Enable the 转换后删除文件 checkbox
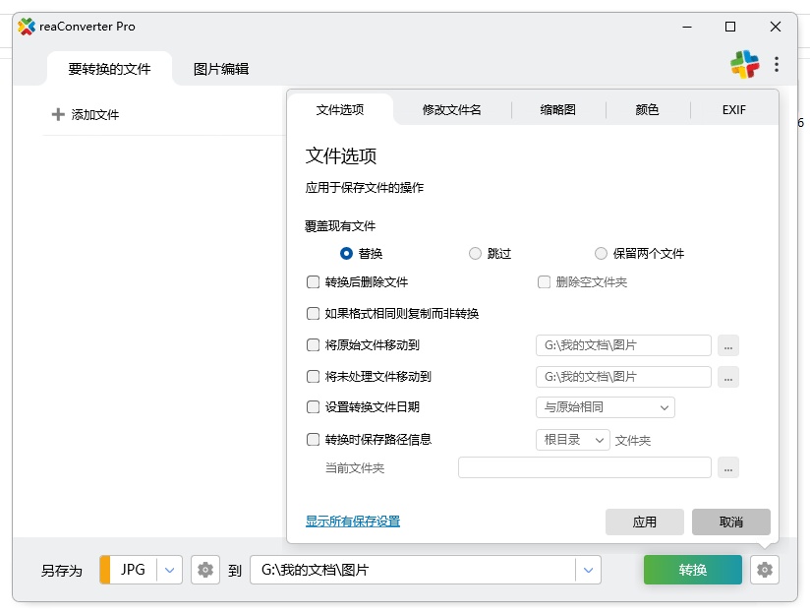 pyautogui.click(x=312, y=283)
